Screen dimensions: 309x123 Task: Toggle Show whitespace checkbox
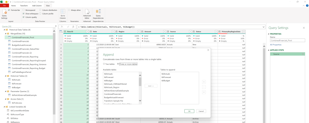pyautogui.click(x=24, y=14)
